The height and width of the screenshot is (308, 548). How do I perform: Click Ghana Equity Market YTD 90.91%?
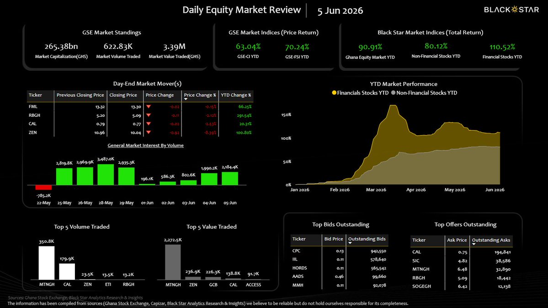[x=371, y=47]
